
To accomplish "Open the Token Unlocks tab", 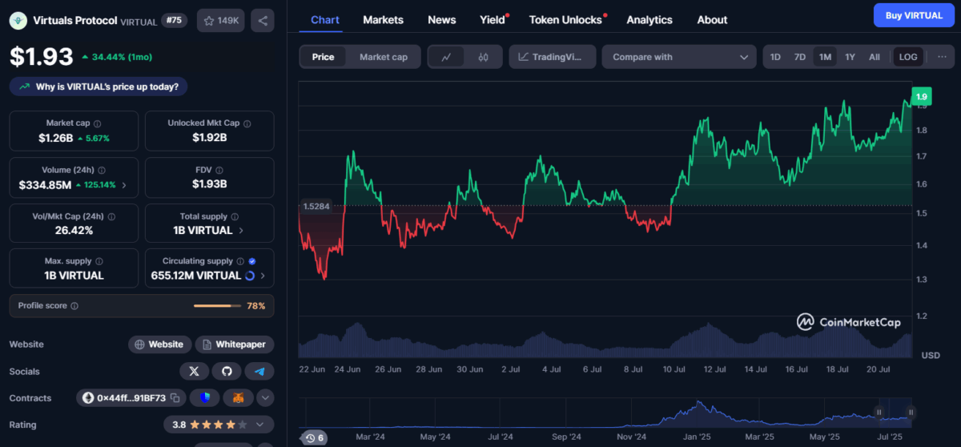I will coord(565,19).
